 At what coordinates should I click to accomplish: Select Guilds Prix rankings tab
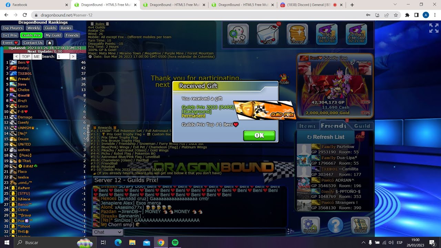pyautogui.click(x=31, y=35)
